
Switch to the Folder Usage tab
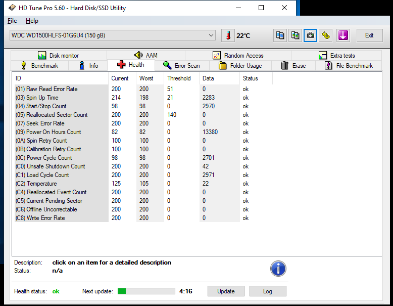(240, 66)
